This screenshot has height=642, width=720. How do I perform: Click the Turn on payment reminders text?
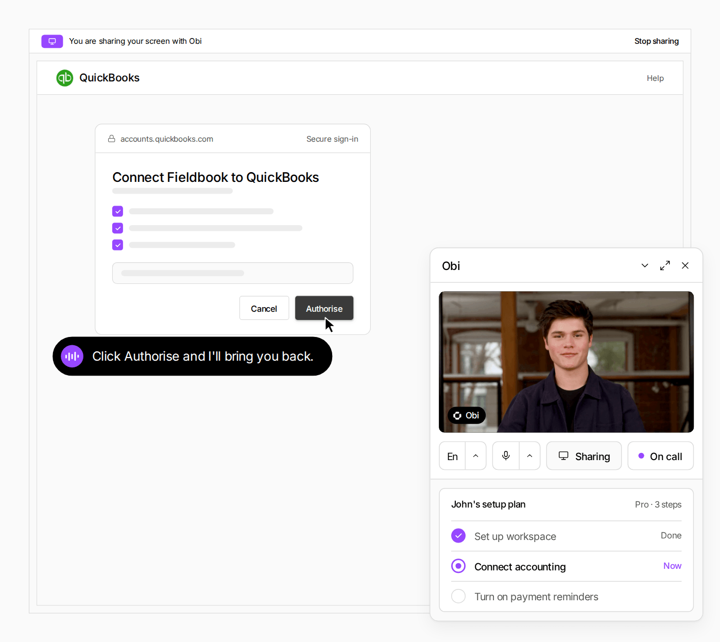point(536,597)
